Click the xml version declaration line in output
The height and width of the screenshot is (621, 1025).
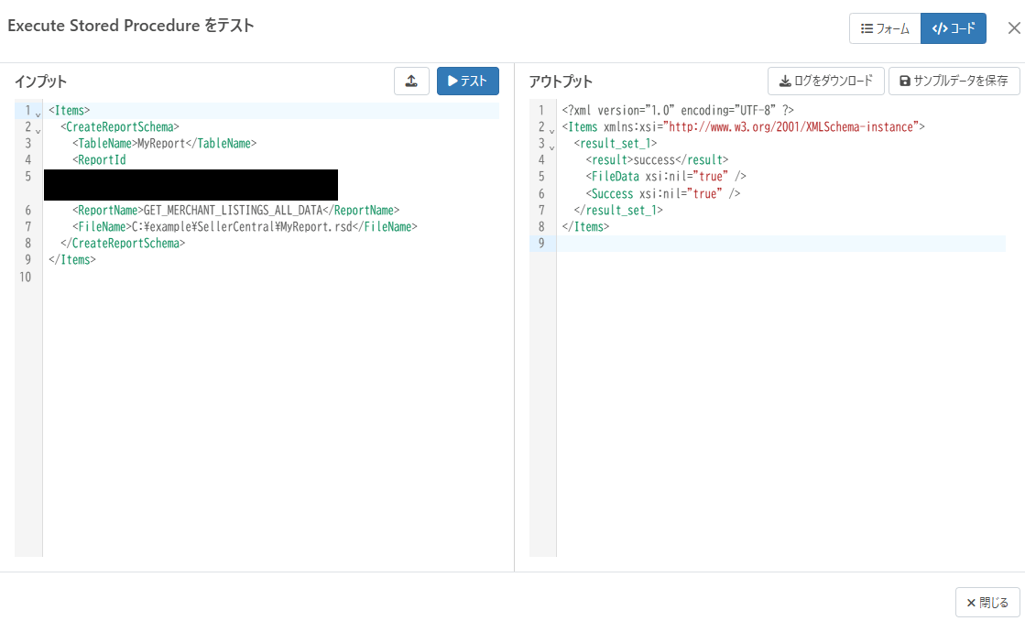[678, 110]
